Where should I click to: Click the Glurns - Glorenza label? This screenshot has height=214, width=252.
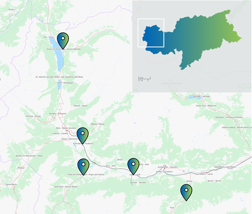coord(69,139)
